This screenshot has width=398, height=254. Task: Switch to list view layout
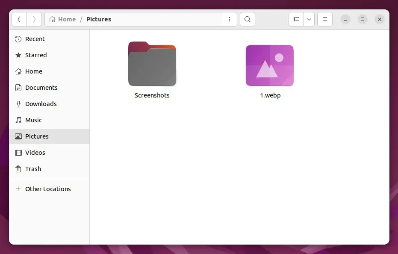point(296,19)
